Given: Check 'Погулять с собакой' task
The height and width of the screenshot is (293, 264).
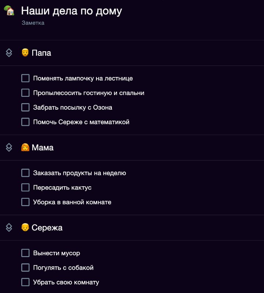Looking at the screenshot, I should (25, 268).
